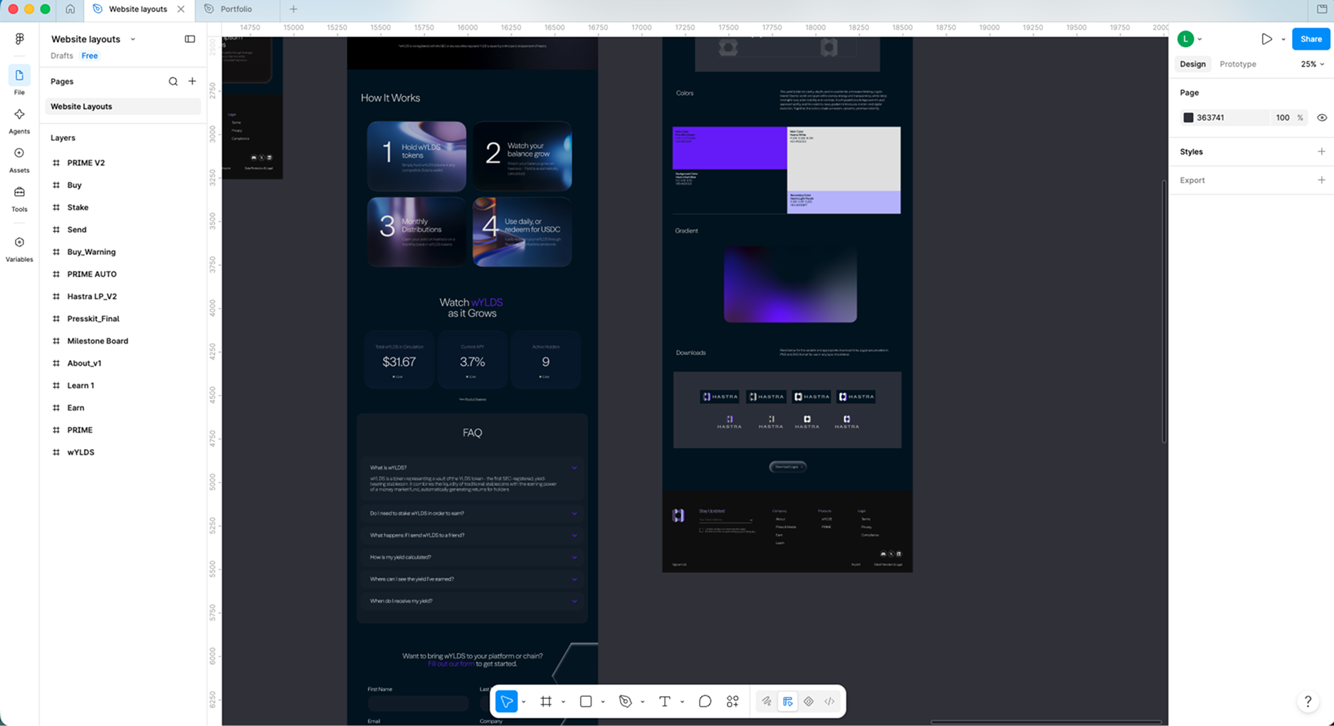1334x726 pixels.
Task: Open the Frame tool options chevron
Action: coord(563,703)
